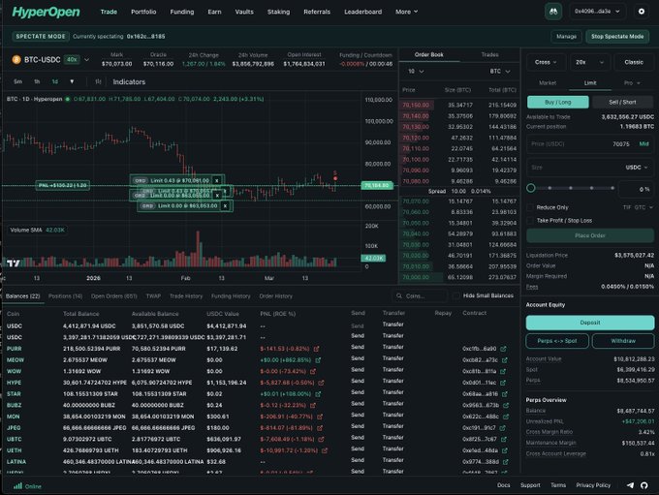Viewport: 659px width, 495px height.
Task: Open PURR PNL share icon
Action: tap(316, 349)
